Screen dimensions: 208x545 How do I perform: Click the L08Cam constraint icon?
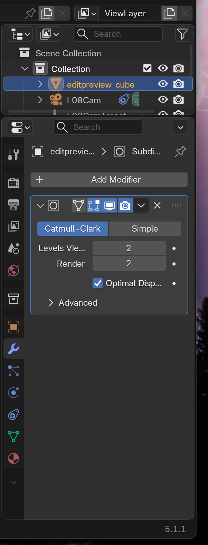(124, 100)
